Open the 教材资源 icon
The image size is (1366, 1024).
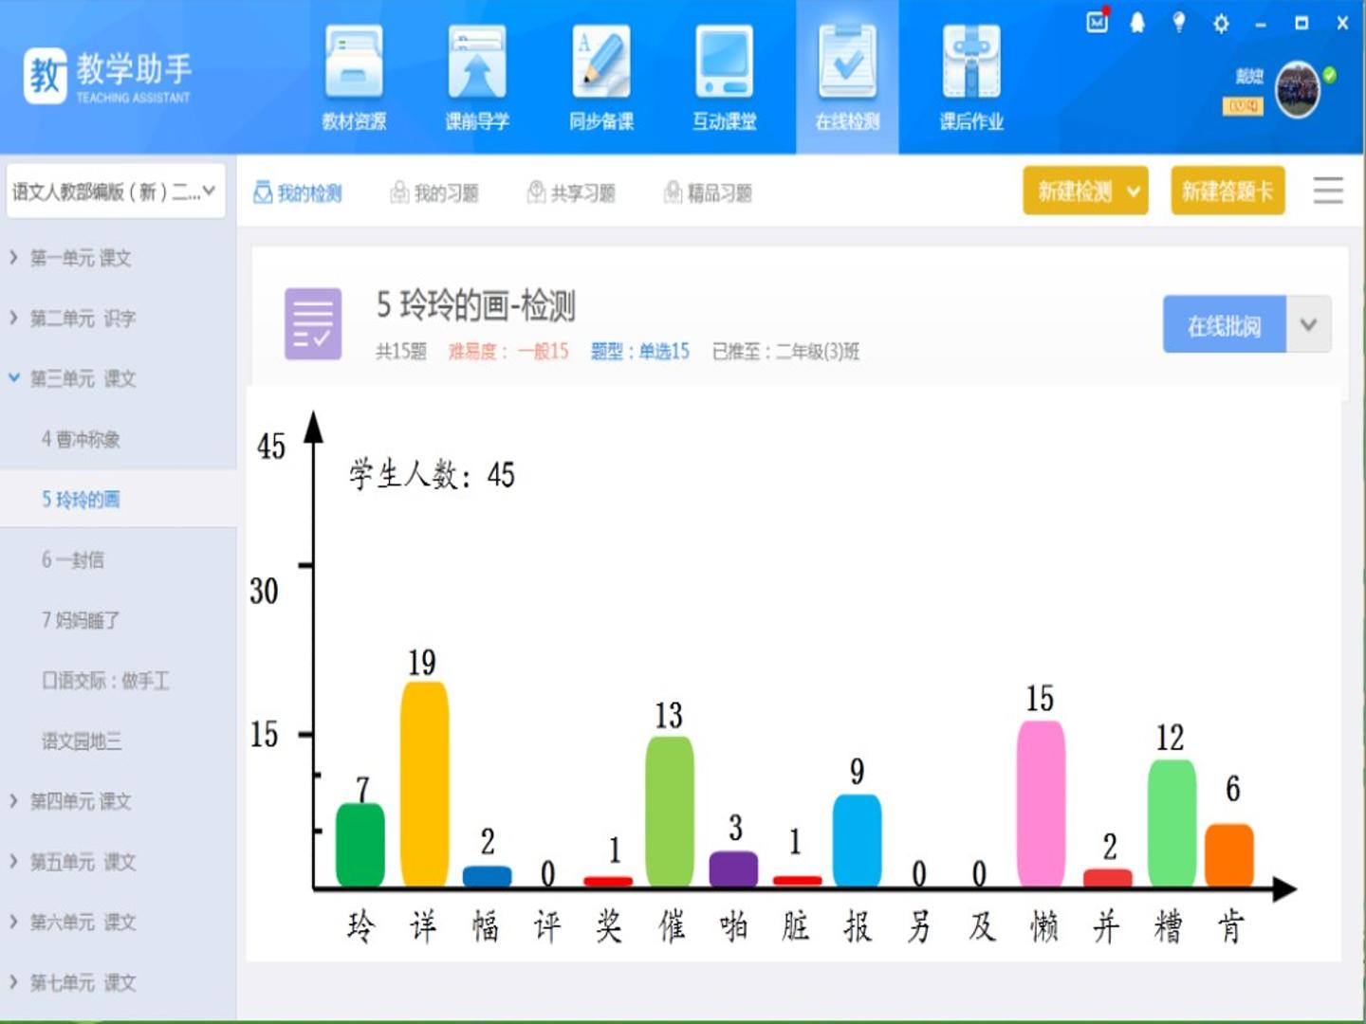pos(354,63)
